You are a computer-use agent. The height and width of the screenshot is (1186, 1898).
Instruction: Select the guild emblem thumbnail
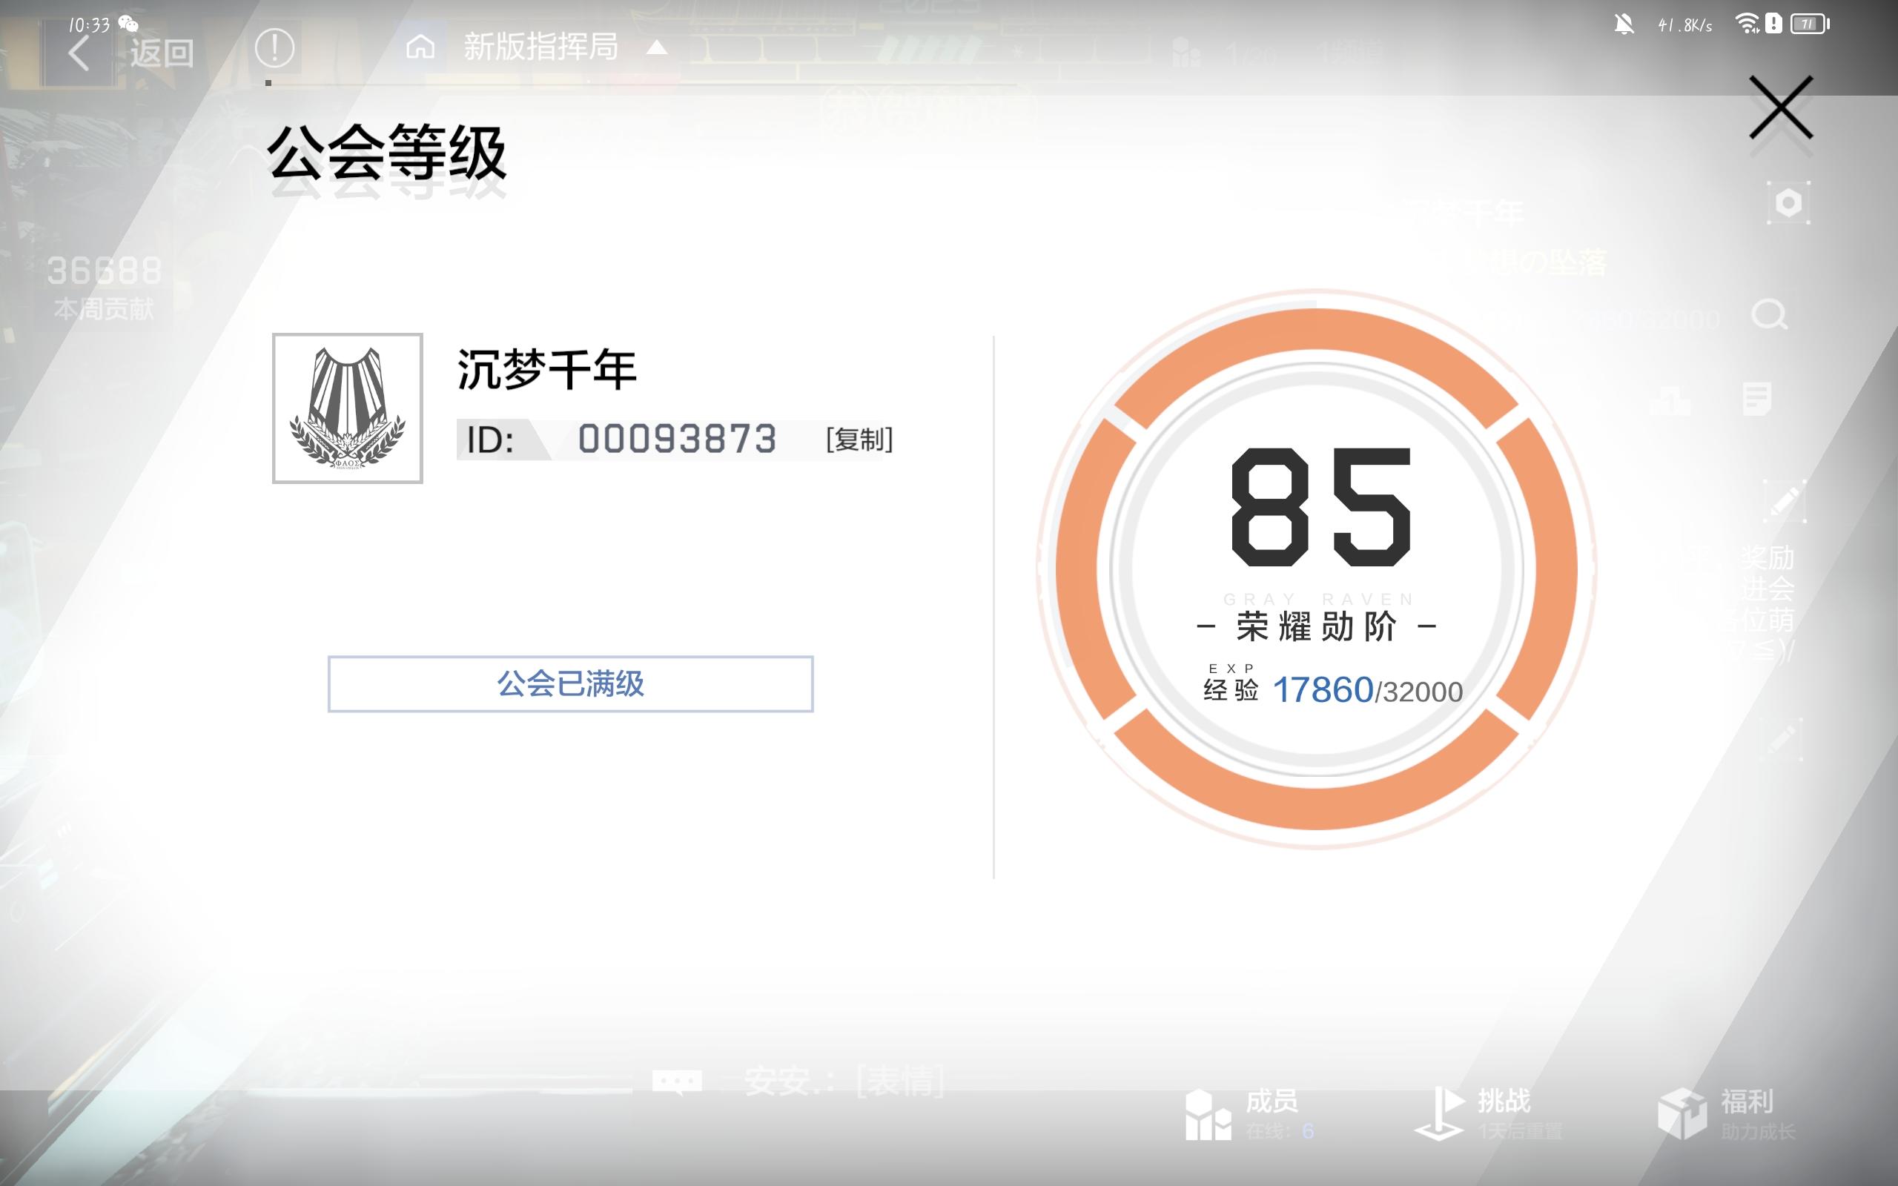tap(348, 408)
